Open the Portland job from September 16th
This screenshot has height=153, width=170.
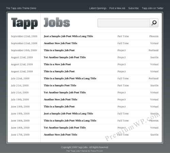click(59, 50)
